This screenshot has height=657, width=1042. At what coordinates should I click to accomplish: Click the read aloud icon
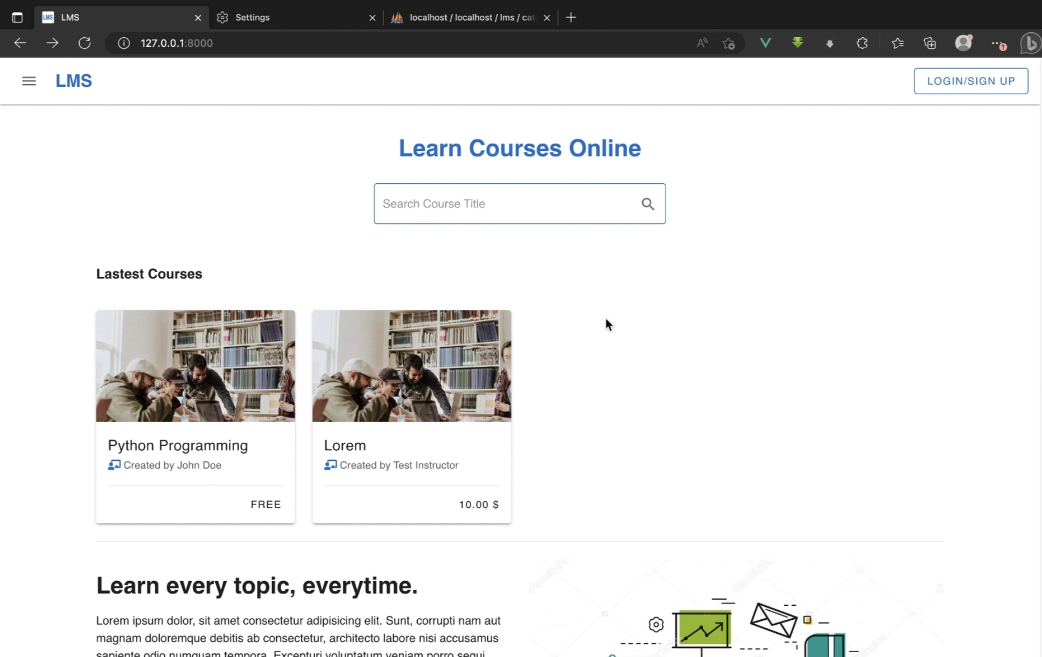click(x=702, y=43)
